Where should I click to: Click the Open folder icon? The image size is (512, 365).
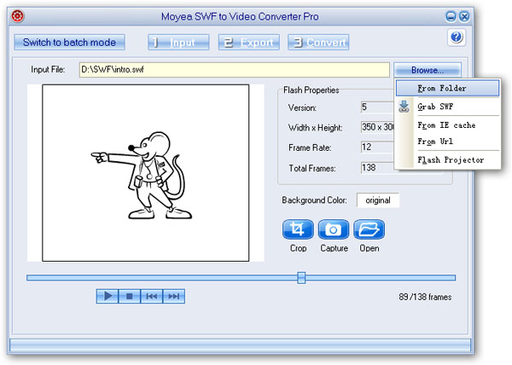[x=369, y=229]
